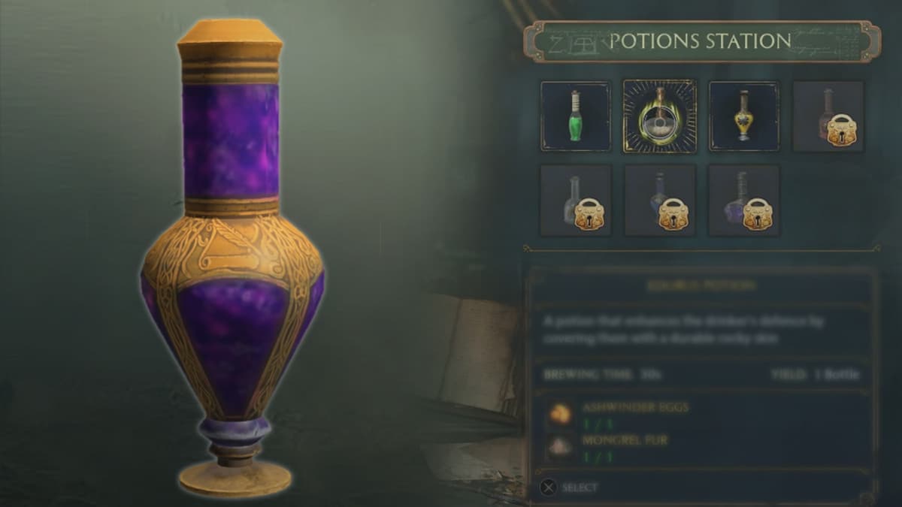Click the Potions Station title banner
This screenshot has height=507, width=902.
tap(702, 41)
